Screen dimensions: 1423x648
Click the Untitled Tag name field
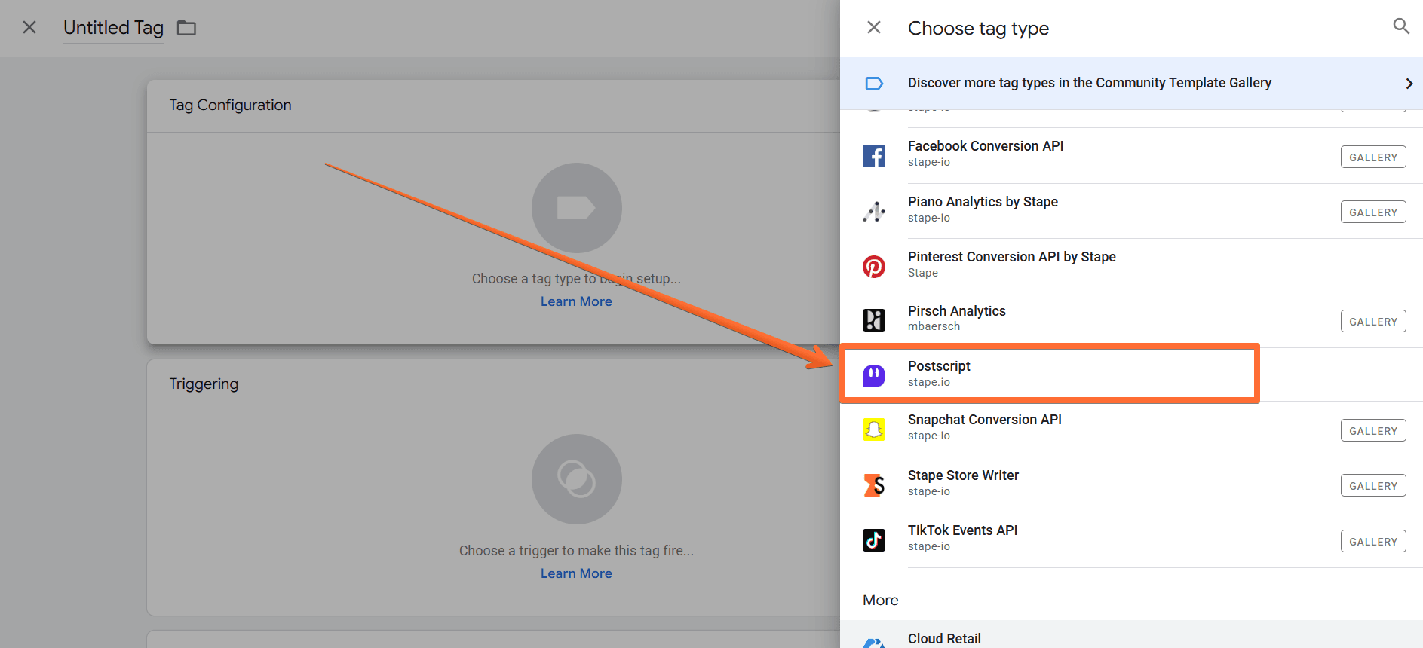[x=113, y=28]
